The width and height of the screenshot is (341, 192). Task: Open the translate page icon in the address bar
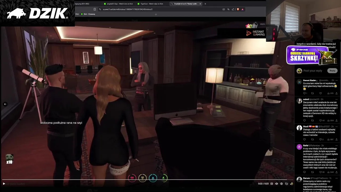coord(228,9)
